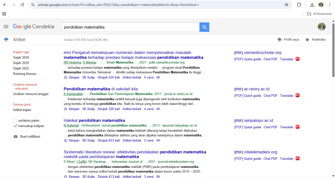335x178 pixels.
Task: Click the blue search magnifier button
Action: tap(204, 27)
